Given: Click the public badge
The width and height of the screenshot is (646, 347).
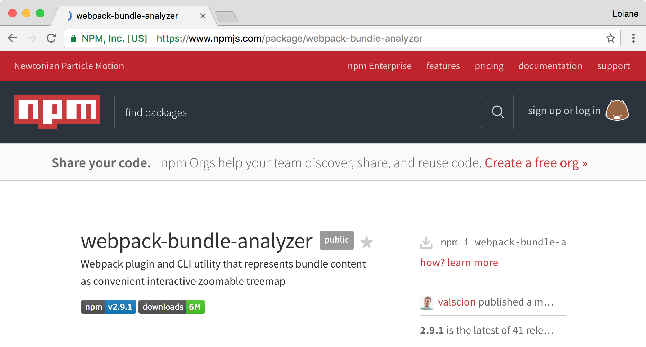Looking at the screenshot, I should click(337, 240).
